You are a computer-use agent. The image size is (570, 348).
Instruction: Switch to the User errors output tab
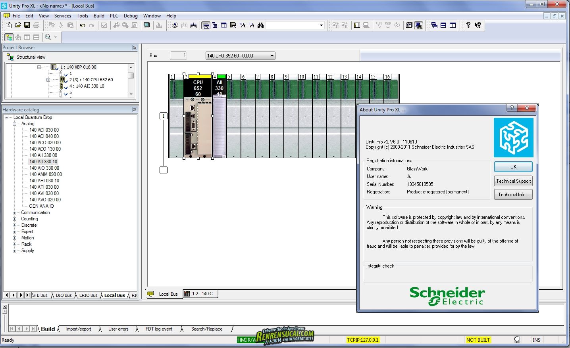coord(118,329)
